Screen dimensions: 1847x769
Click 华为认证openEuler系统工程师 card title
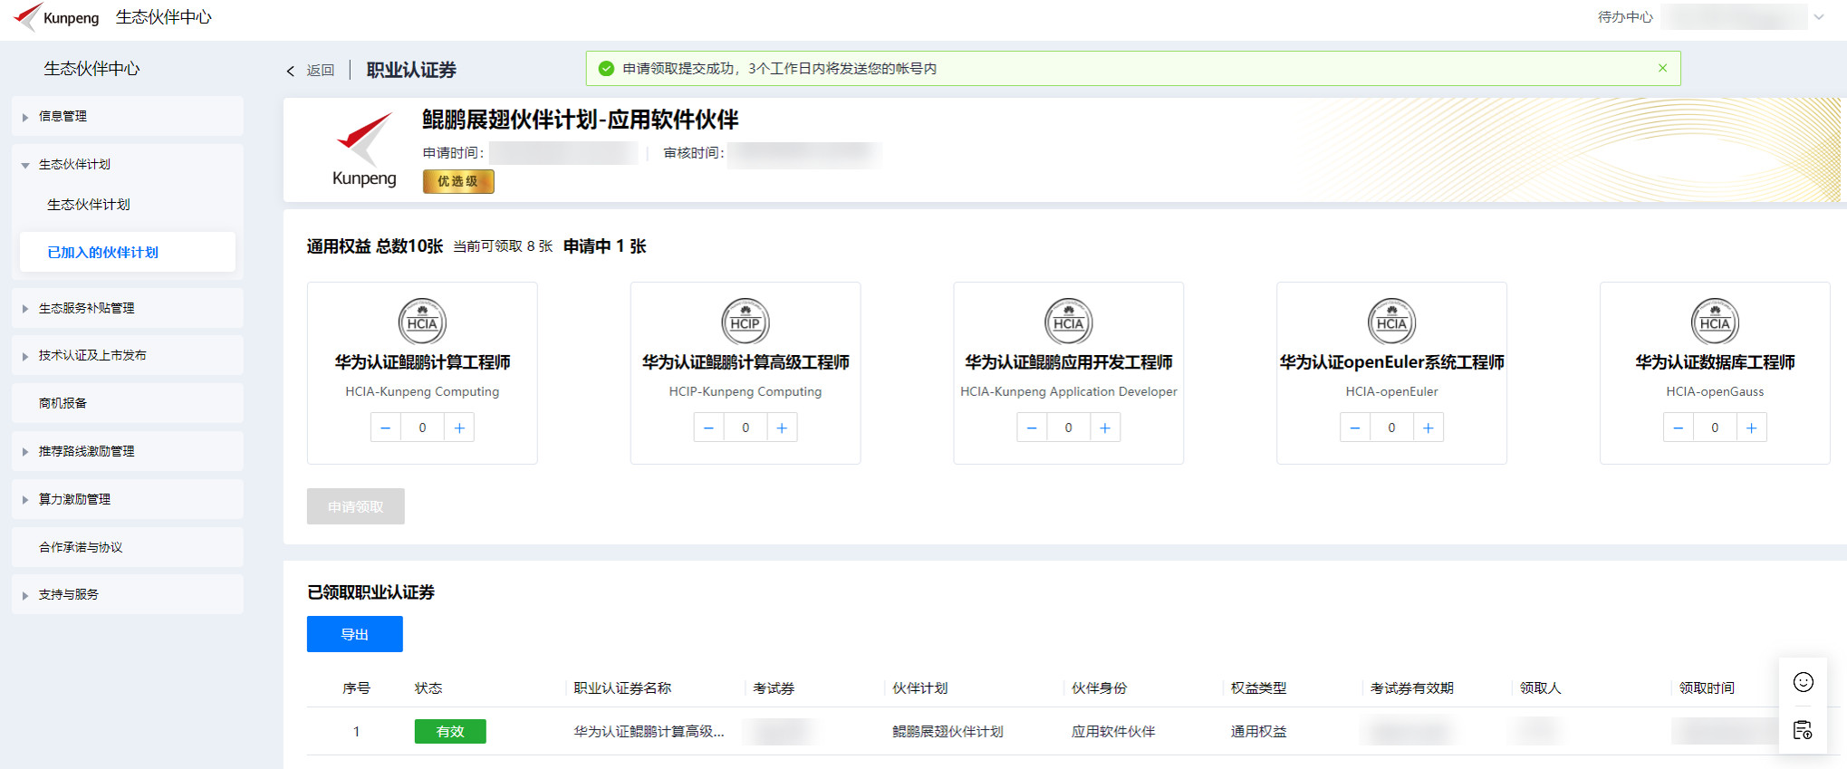[x=1391, y=362]
